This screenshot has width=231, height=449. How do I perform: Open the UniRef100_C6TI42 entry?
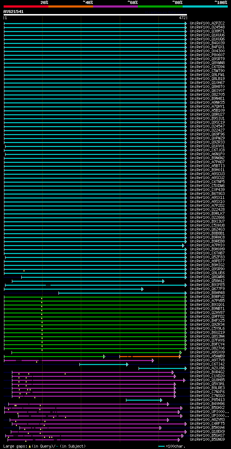(x=207, y=364)
